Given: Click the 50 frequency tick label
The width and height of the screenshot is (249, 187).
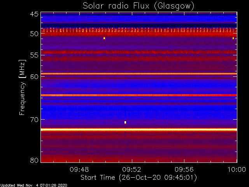Looking at the screenshot, I should [x=34, y=34].
